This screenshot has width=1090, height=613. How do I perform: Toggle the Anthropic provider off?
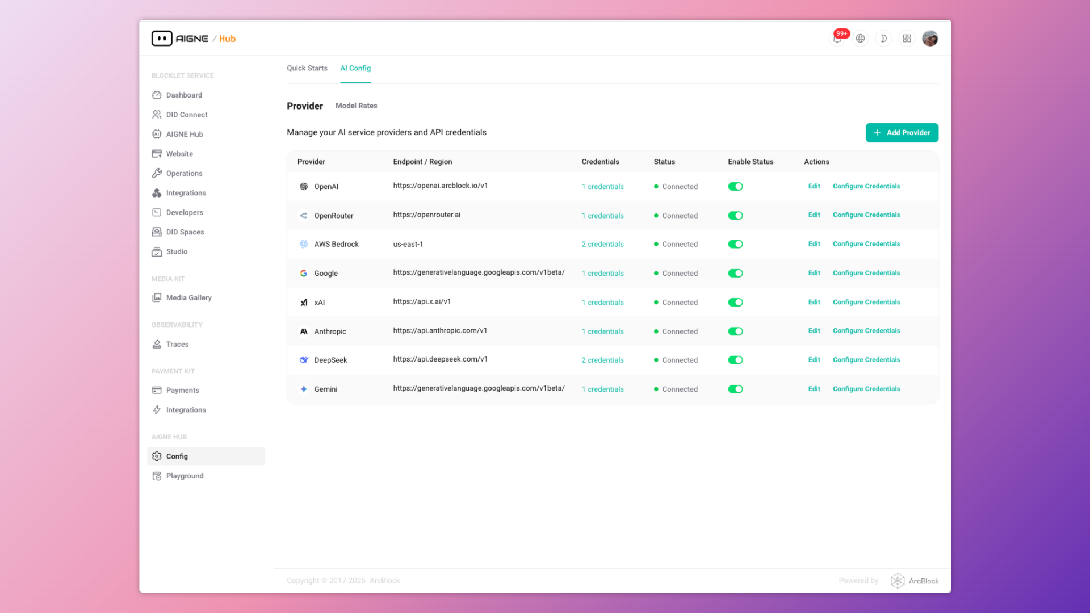735,331
